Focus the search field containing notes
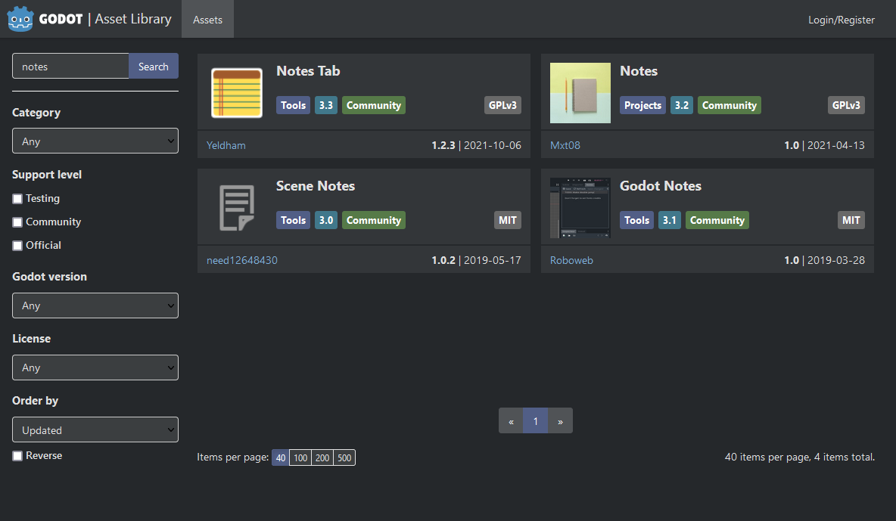The image size is (896, 521). tap(70, 67)
